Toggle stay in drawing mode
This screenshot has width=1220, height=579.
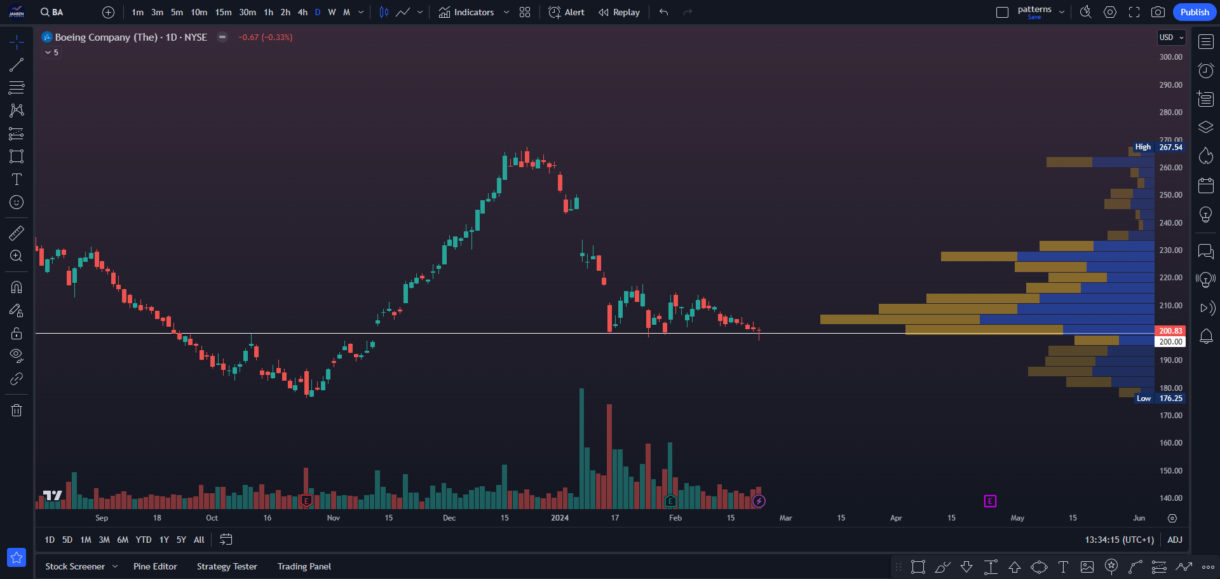(x=17, y=310)
